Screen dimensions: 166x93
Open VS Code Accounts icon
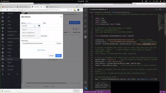coord(85,82)
